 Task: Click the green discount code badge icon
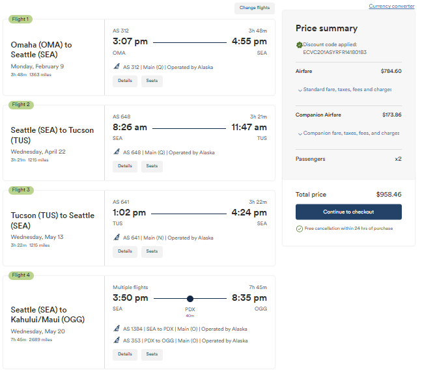pyautogui.click(x=299, y=45)
